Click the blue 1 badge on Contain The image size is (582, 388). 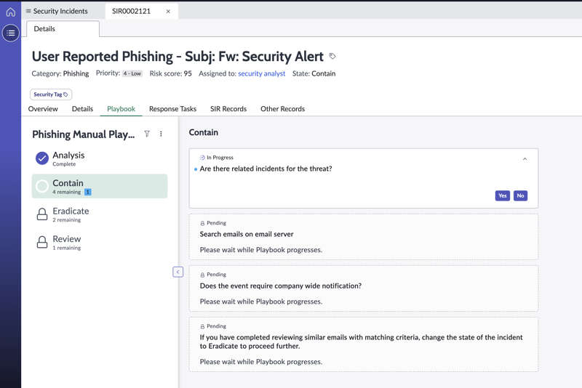[87, 192]
